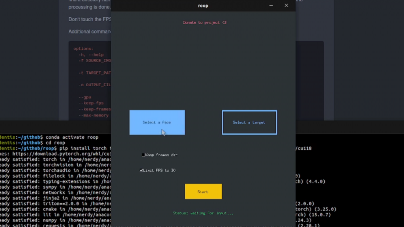
Task: Open the Donate to project link
Action: tap(205, 22)
